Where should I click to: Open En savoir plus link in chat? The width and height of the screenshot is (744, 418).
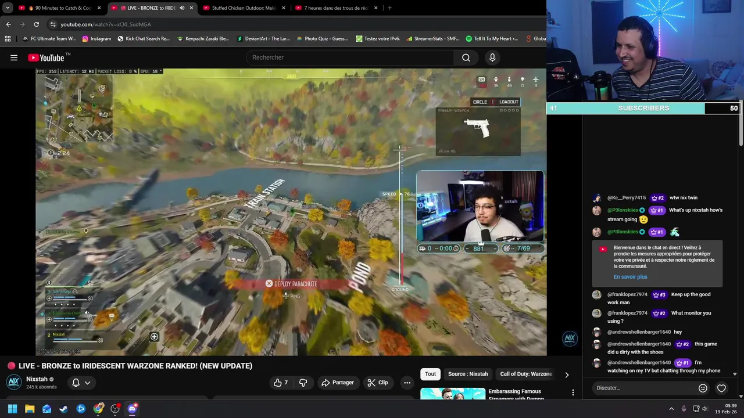630,277
